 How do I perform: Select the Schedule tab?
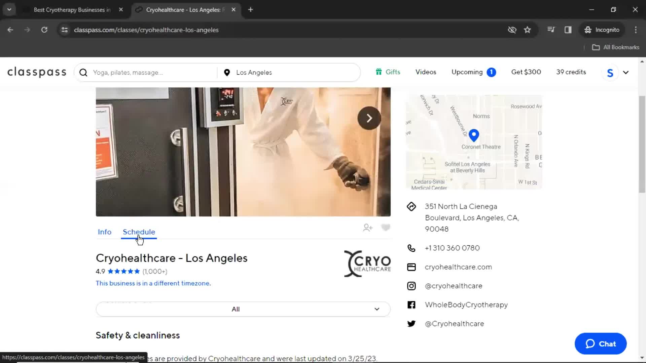pos(139,232)
